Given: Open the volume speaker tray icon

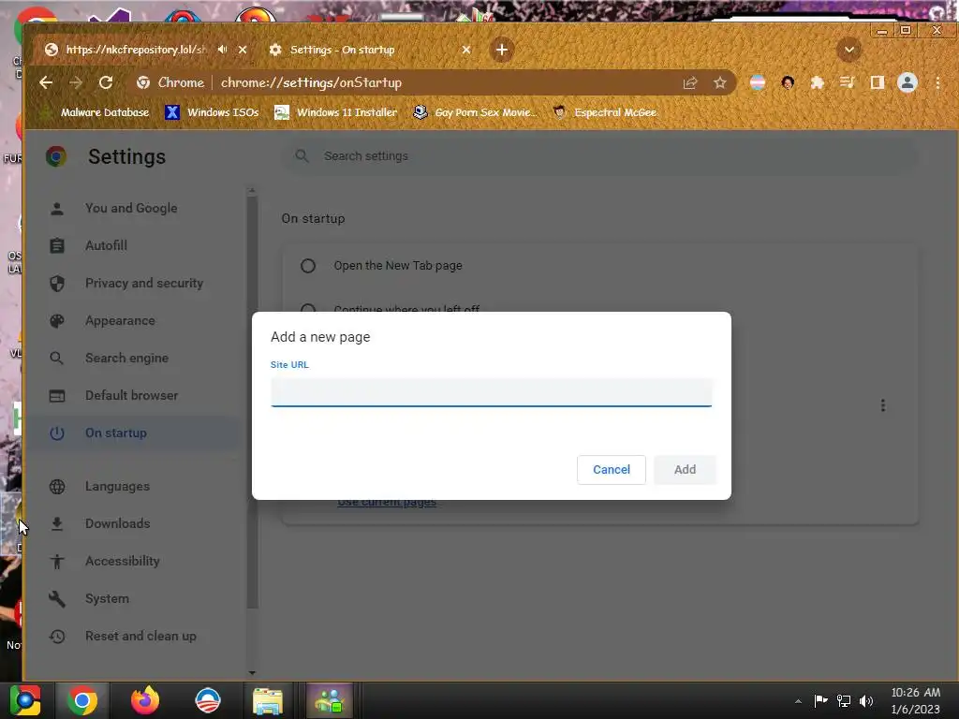Looking at the screenshot, I should (866, 700).
